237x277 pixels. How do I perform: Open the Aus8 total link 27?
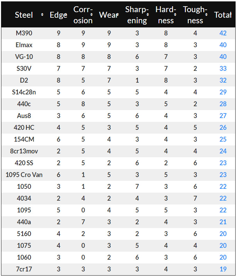click(x=223, y=116)
